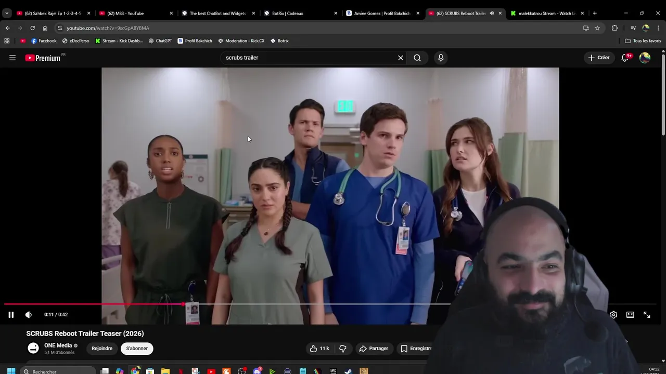Click taskbar Rechercher search box
This screenshot has width=666, height=374.
pyautogui.click(x=59, y=371)
